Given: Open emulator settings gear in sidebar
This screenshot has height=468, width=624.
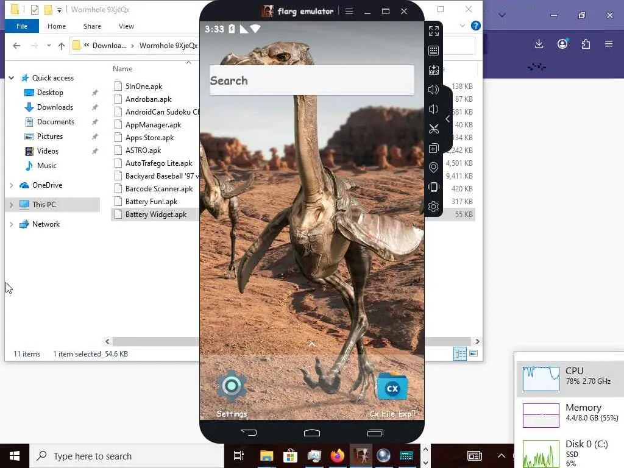Looking at the screenshot, I should click(x=433, y=207).
